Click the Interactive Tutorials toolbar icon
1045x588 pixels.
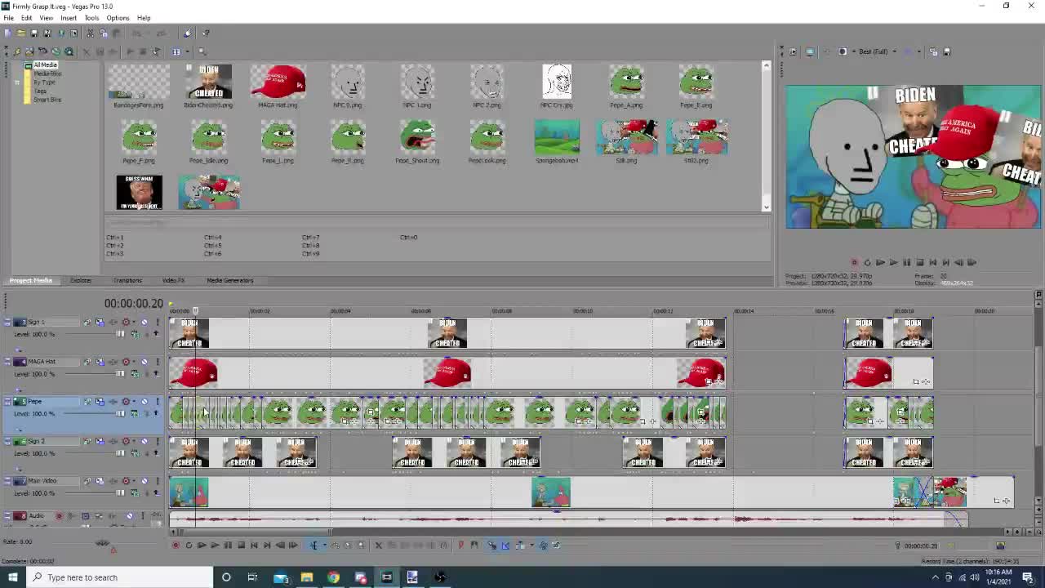[188, 33]
